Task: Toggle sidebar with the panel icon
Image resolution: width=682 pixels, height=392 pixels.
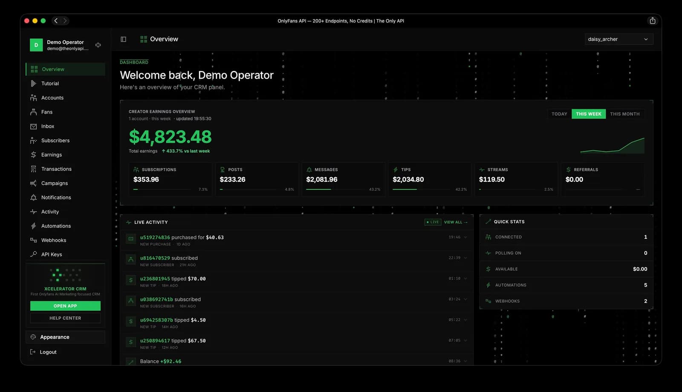Action: click(x=124, y=39)
